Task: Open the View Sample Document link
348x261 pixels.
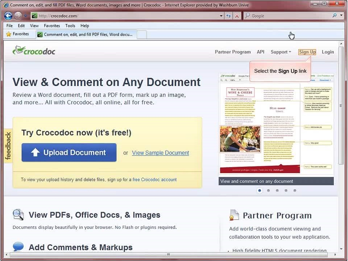Action: pos(161,153)
